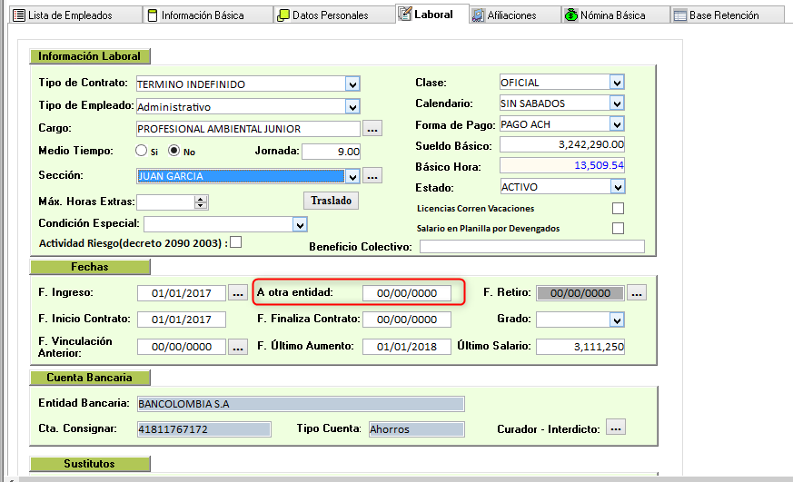The height and width of the screenshot is (482, 793).
Task: Click the Curador - Interdicto ellipsis button
Action: (616, 428)
